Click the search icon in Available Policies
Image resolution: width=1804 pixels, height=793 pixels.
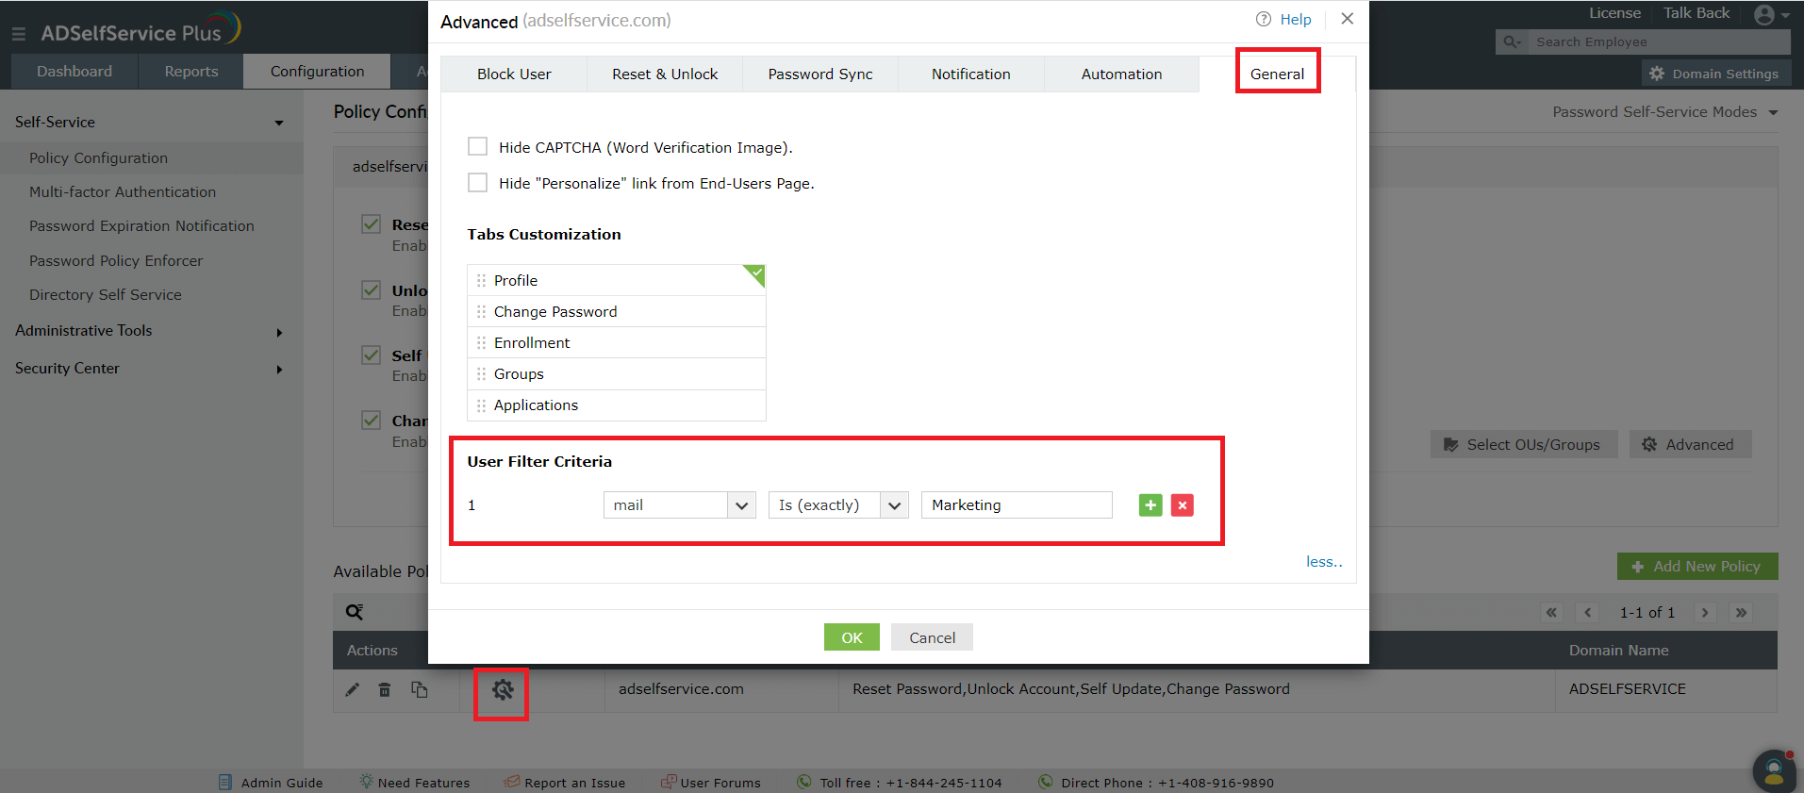355,612
